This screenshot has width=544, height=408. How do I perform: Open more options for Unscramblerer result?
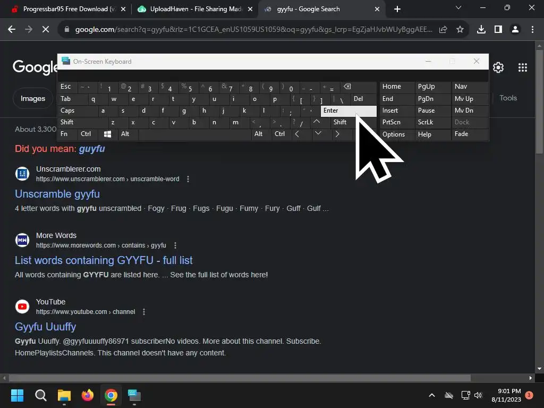[188, 179]
